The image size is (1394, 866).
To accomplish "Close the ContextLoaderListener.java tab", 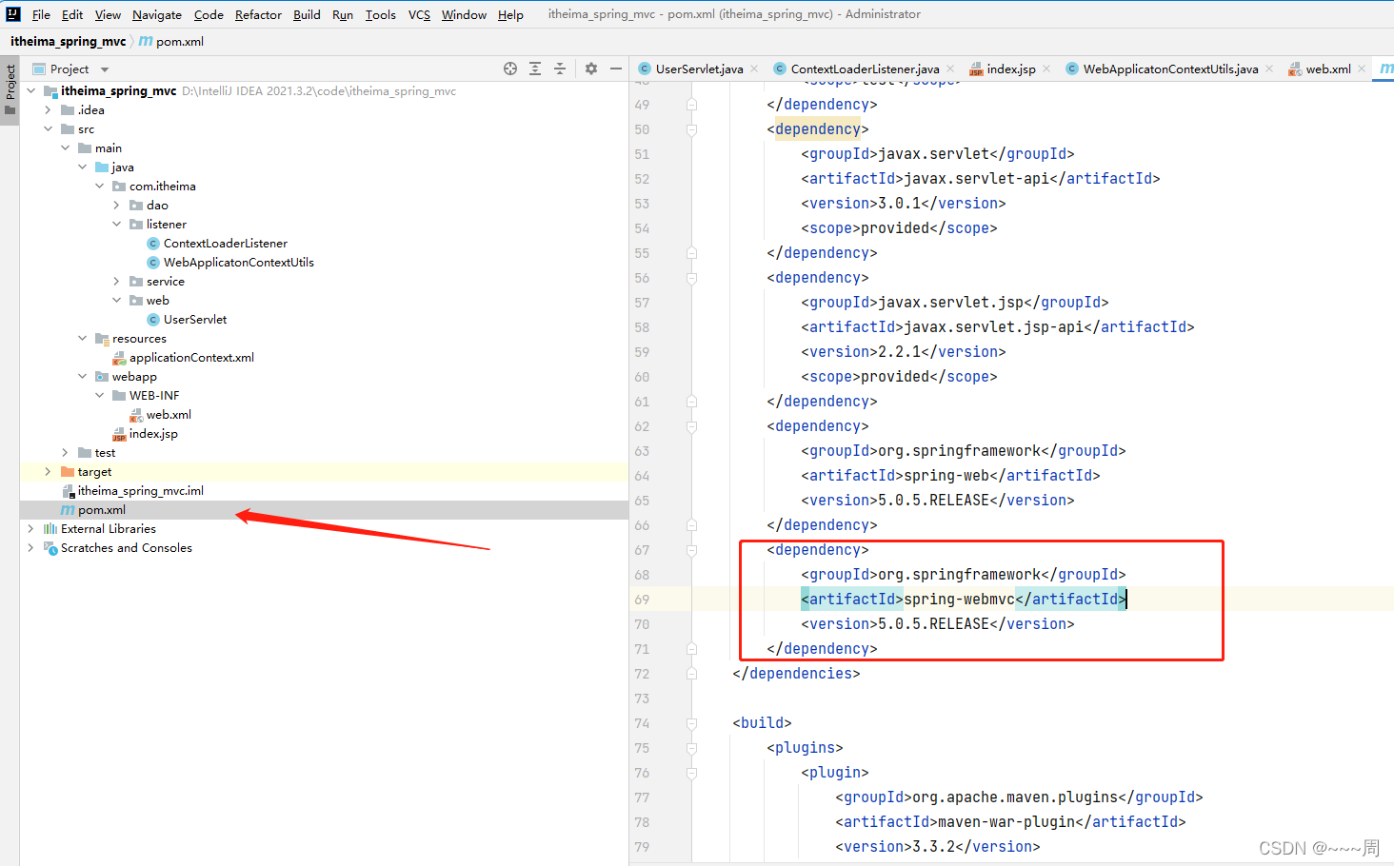I will [x=950, y=69].
